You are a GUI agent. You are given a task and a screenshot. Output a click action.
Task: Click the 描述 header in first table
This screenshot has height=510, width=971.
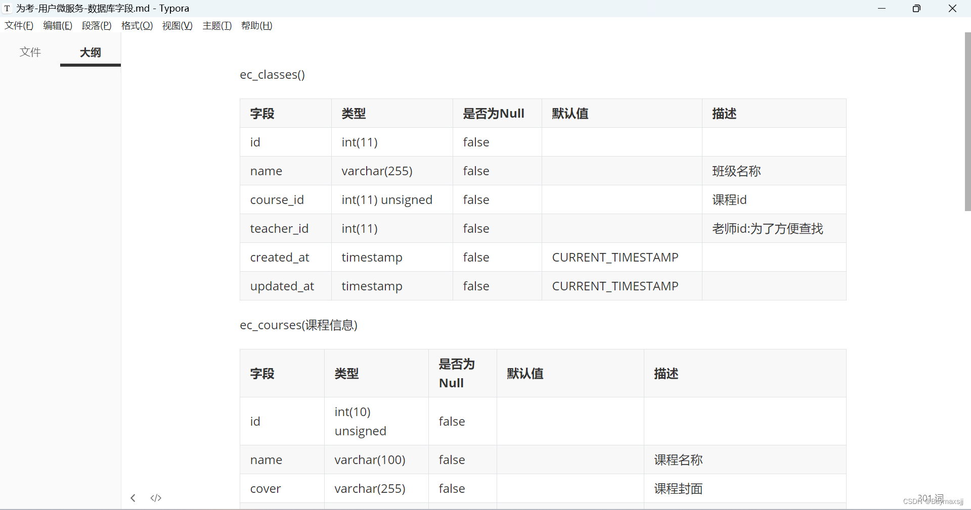pos(774,114)
